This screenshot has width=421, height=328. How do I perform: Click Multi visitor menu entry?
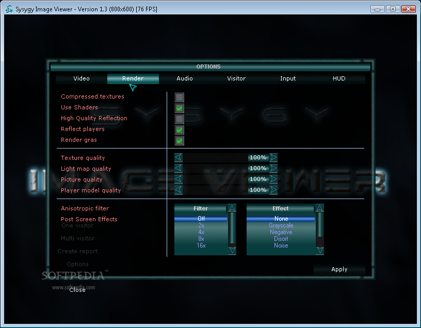click(x=77, y=238)
